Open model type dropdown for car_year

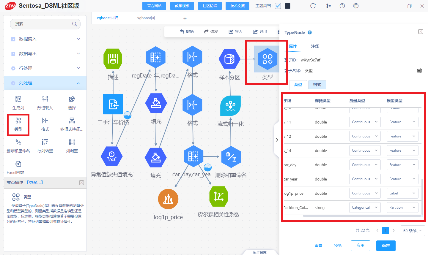(402, 179)
